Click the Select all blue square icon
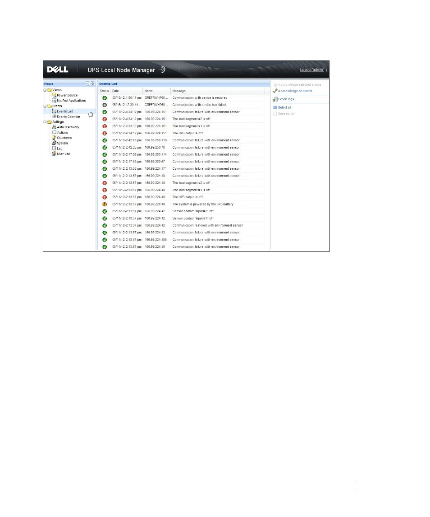 (x=275, y=107)
